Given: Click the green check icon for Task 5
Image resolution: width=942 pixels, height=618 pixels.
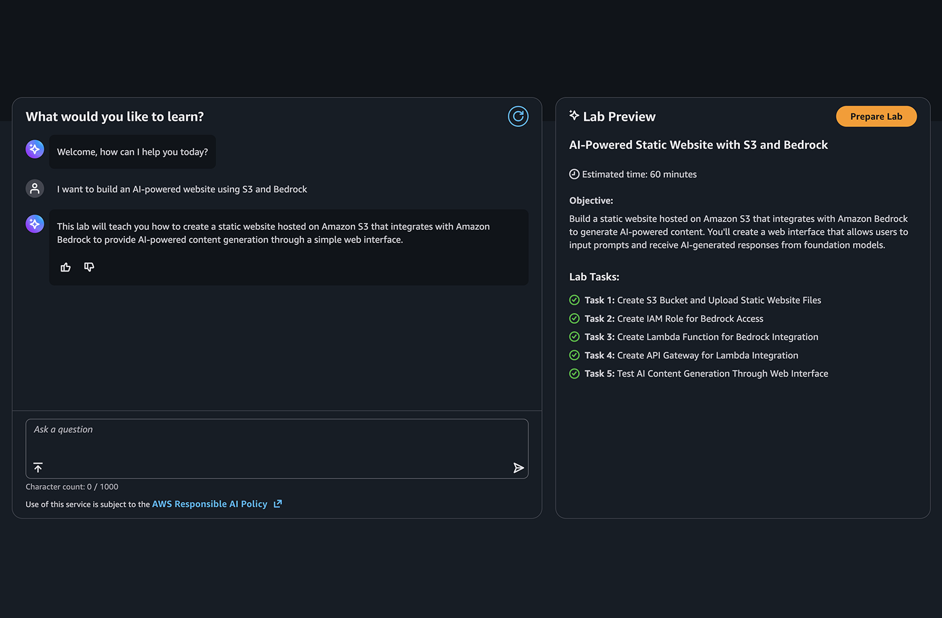Looking at the screenshot, I should (574, 374).
